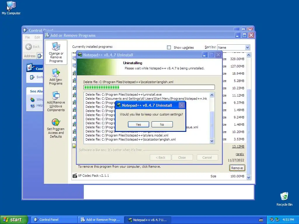This screenshot has width=299, height=224.
Task: Click the Help icon in See Also panel
Action: [33, 106]
